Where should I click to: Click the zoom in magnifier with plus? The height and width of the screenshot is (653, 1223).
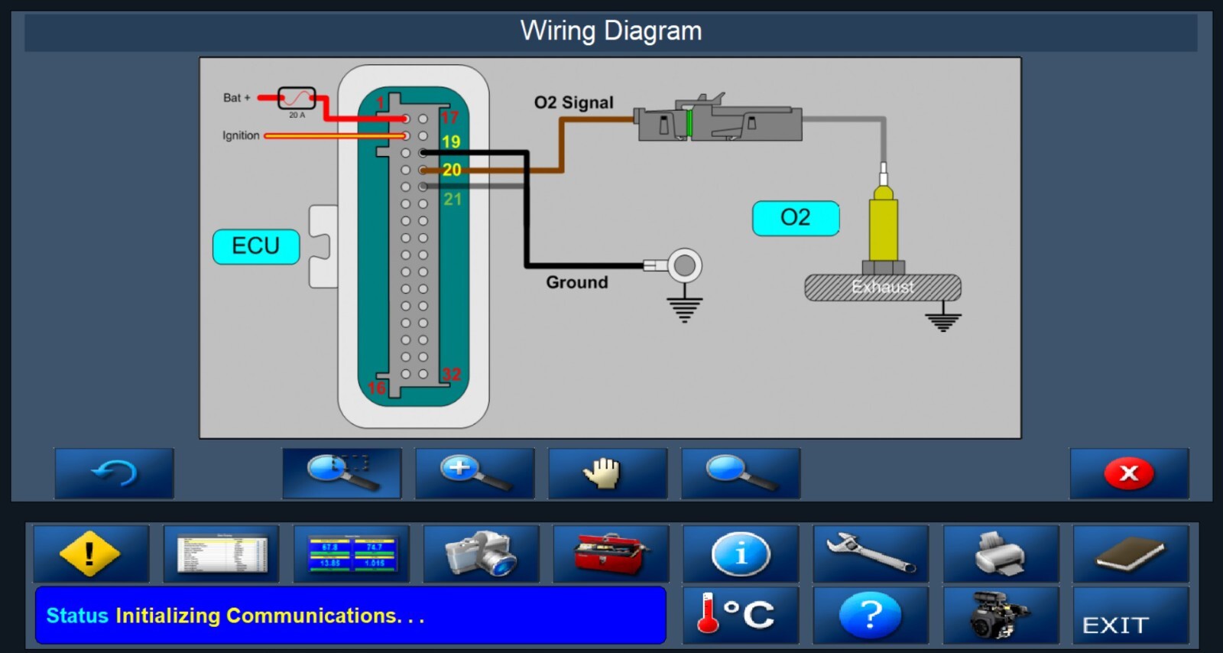coord(475,473)
